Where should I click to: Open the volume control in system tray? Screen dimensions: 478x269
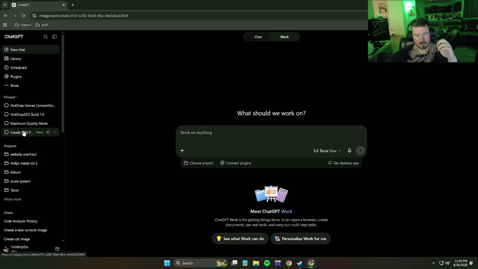[x=447, y=263]
